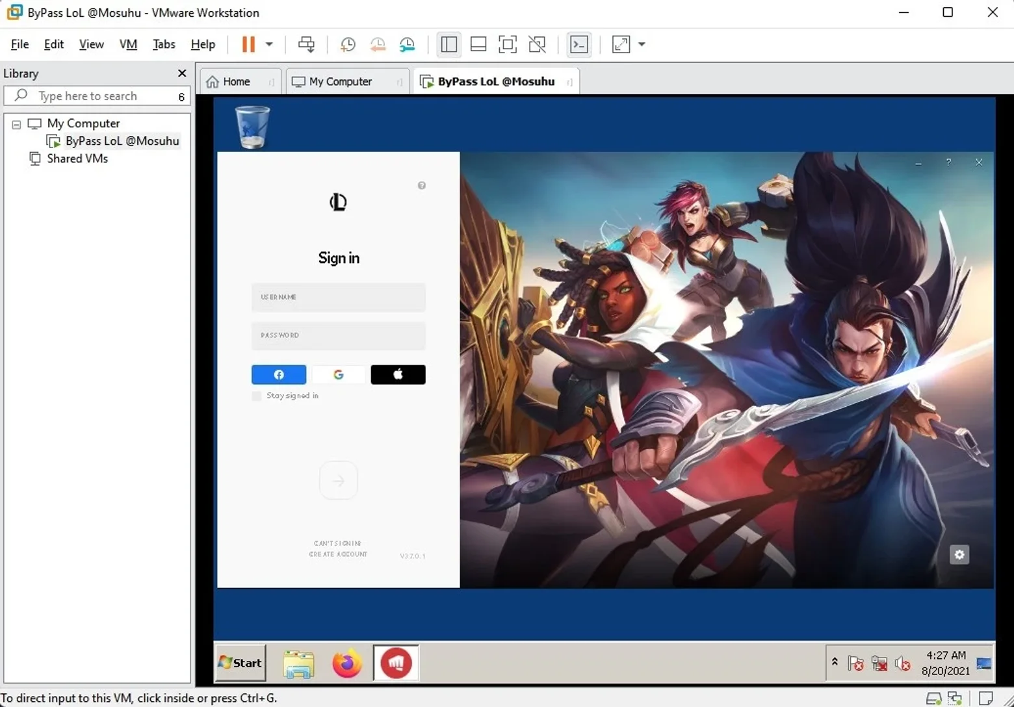Viewport: 1014px width, 707px height.
Task: Open the View menu
Action: pyautogui.click(x=92, y=44)
